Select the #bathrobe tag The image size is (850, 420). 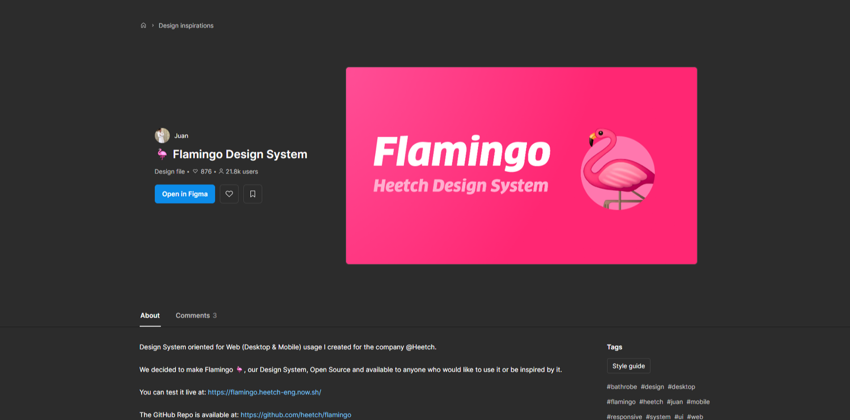[x=622, y=387]
